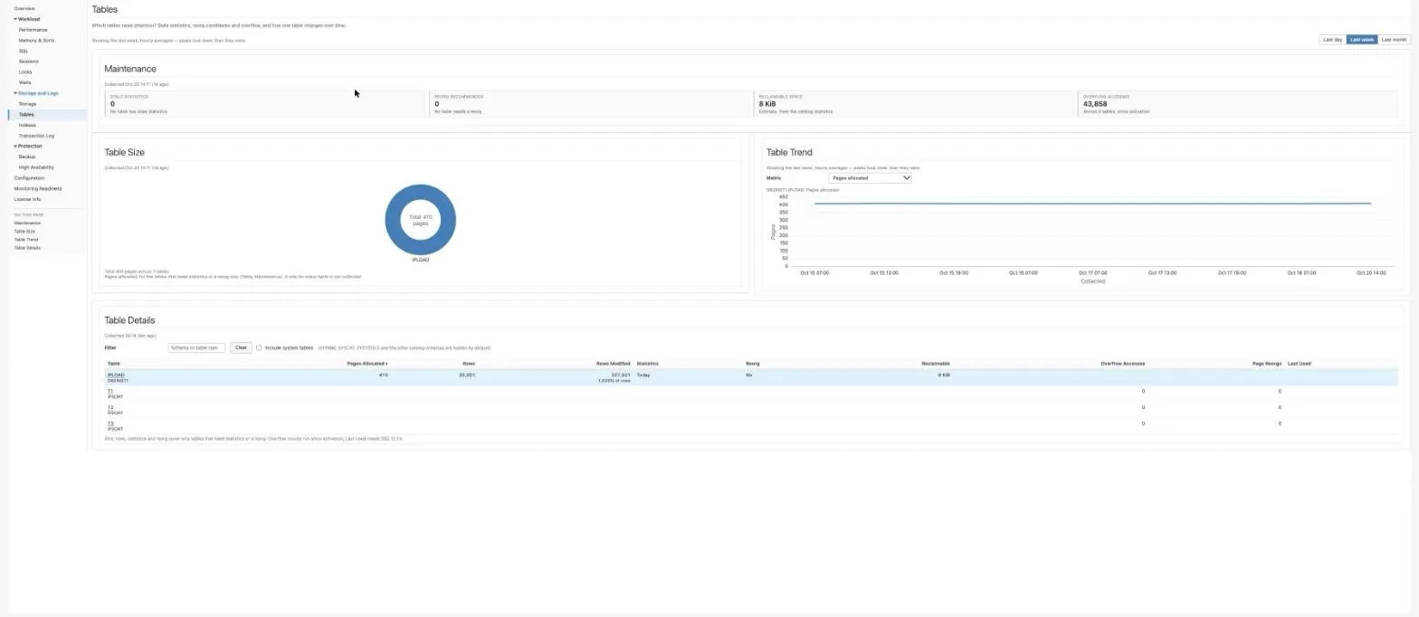Collapse the Protection sidebar section
This screenshot has height=617, width=1419.
pyautogui.click(x=28, y=146)
